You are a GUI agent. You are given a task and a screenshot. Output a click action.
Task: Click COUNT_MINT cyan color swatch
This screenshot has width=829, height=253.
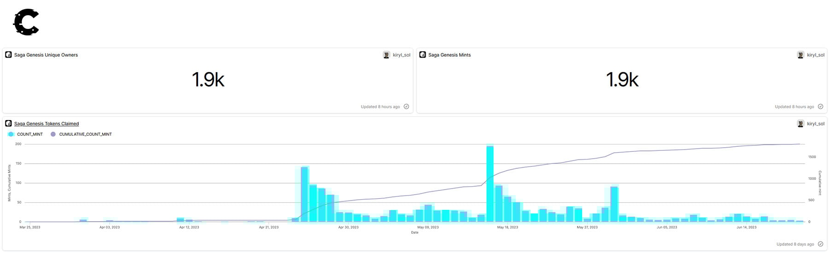pyautogui.click(x=11, y=134)
